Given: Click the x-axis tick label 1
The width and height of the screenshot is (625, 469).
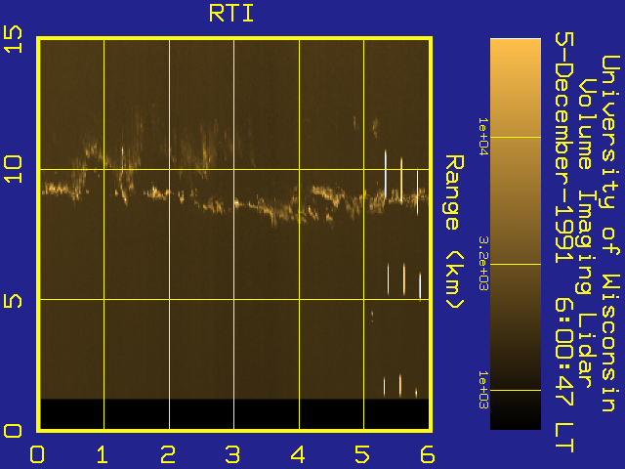Looking at the screenshot, I should click(102, 454).
